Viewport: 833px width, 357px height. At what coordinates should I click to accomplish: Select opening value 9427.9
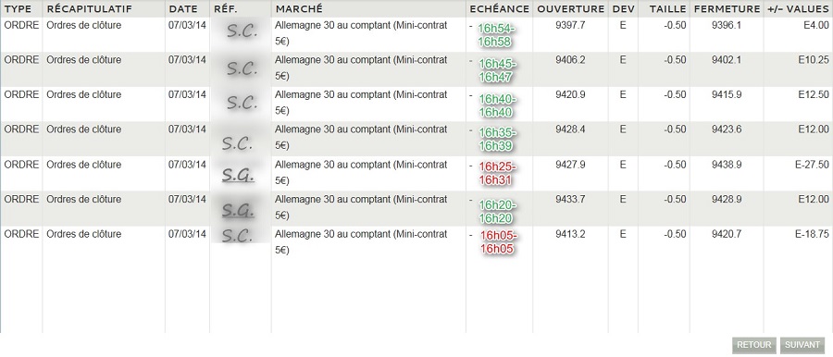[x=570, y=165]
